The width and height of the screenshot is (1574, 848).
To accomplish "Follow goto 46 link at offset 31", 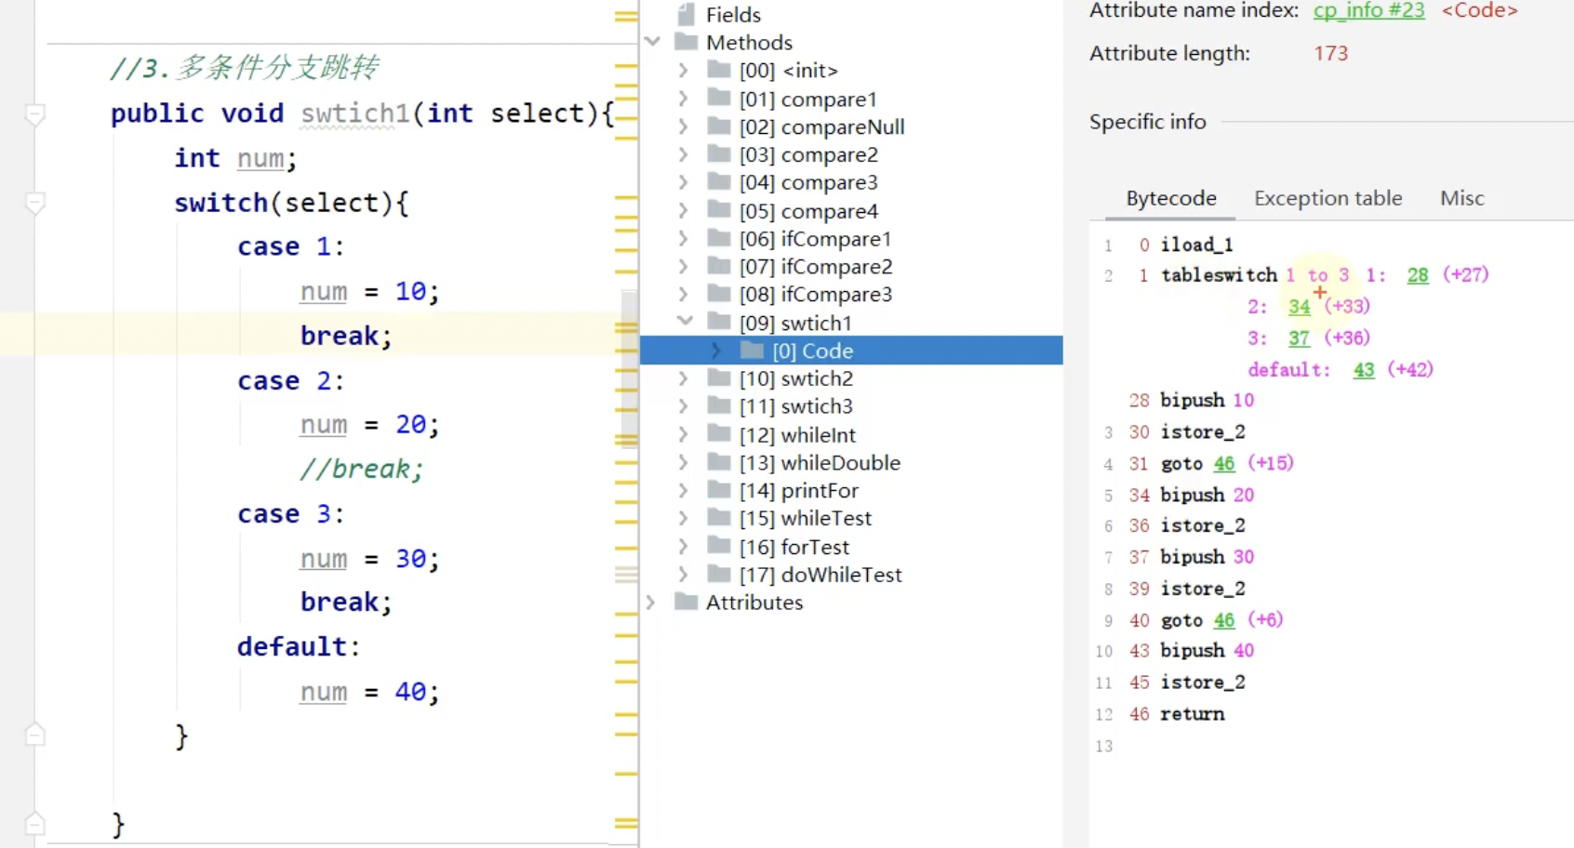I will [1224, 463].
